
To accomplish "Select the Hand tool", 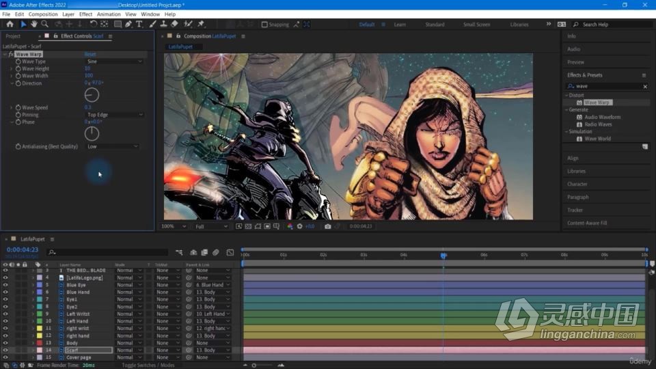I will point(34,25).
